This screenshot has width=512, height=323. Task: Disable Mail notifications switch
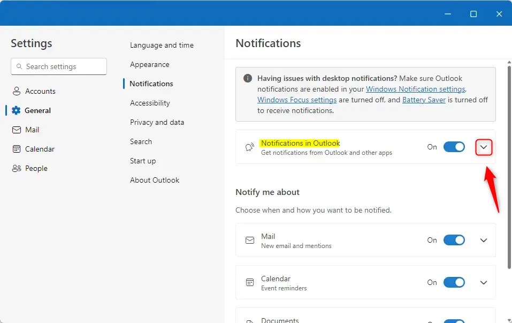[x=454, y=240]
